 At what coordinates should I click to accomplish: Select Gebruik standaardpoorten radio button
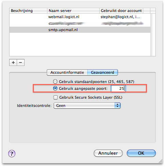[x=55, y=82]
